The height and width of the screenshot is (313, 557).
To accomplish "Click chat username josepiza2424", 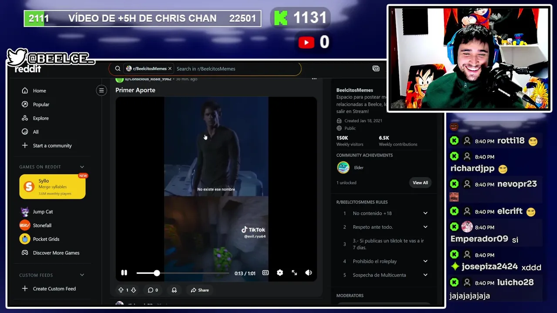I will point(490,266).
